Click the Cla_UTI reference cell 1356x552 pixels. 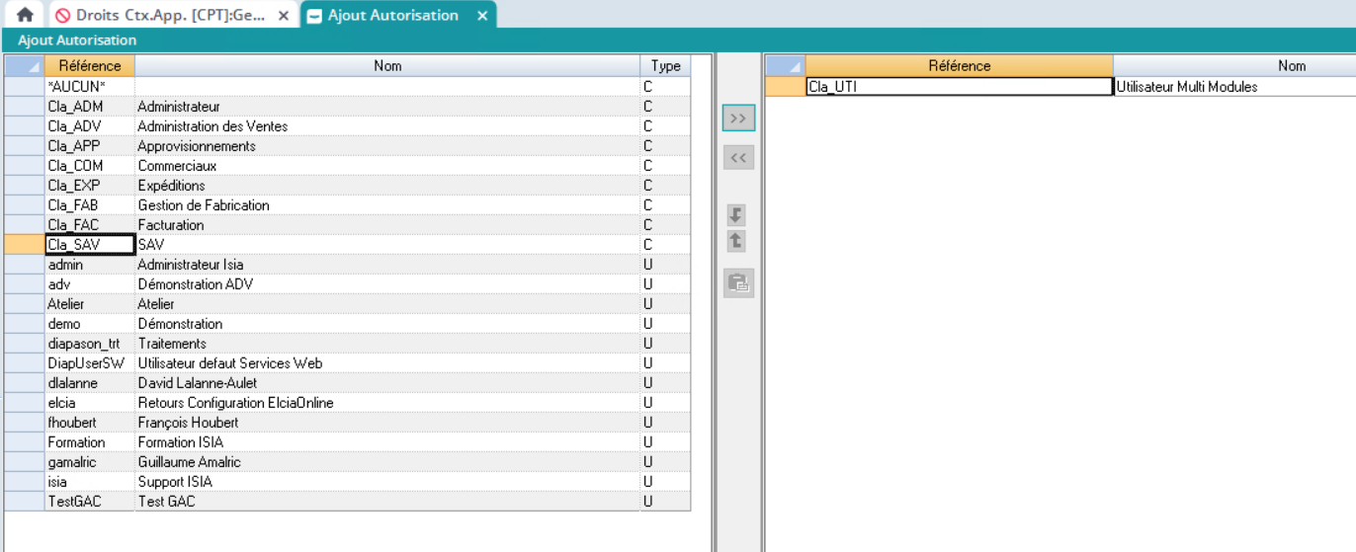click(959, 87)
